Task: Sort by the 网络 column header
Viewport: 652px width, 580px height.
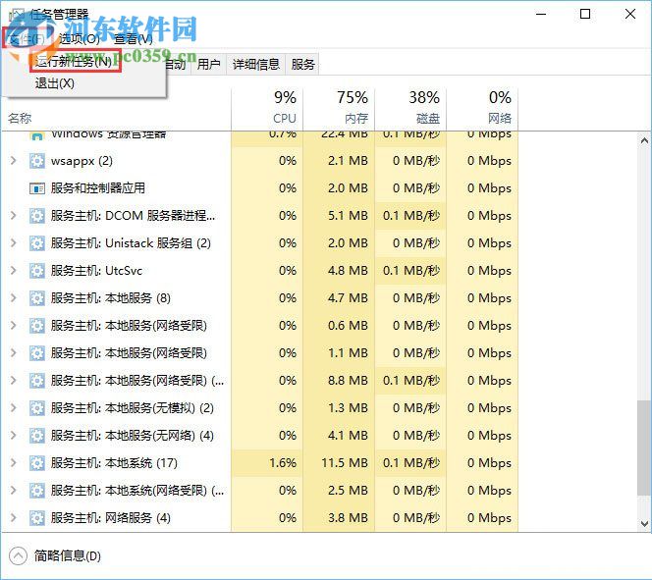Action: click(x=482, y=109)
